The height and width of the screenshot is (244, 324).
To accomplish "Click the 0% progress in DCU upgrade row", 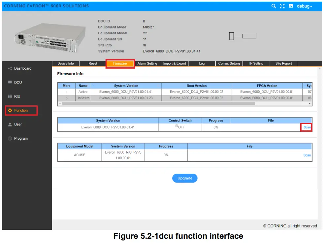I will pos(216,127).
